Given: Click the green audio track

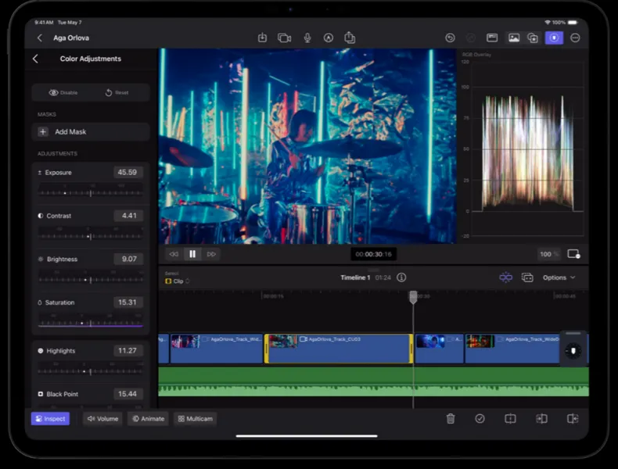Looking at the screenshot, I should tap(374, 381).
